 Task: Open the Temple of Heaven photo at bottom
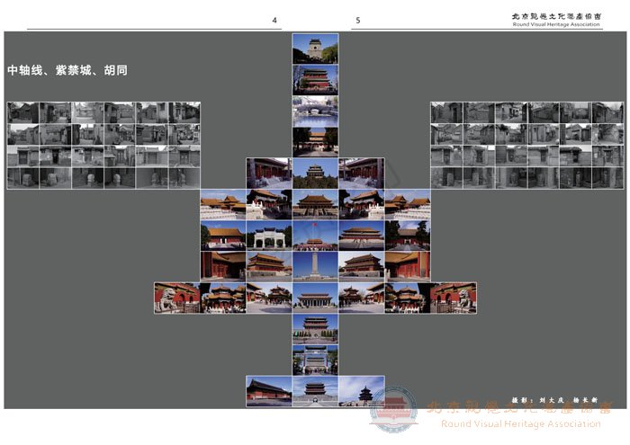click(361, 390)
